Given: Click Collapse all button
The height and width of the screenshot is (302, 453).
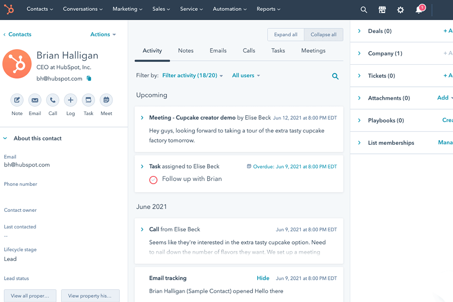Looking at the screenshot, I should [x=324, y=34].
